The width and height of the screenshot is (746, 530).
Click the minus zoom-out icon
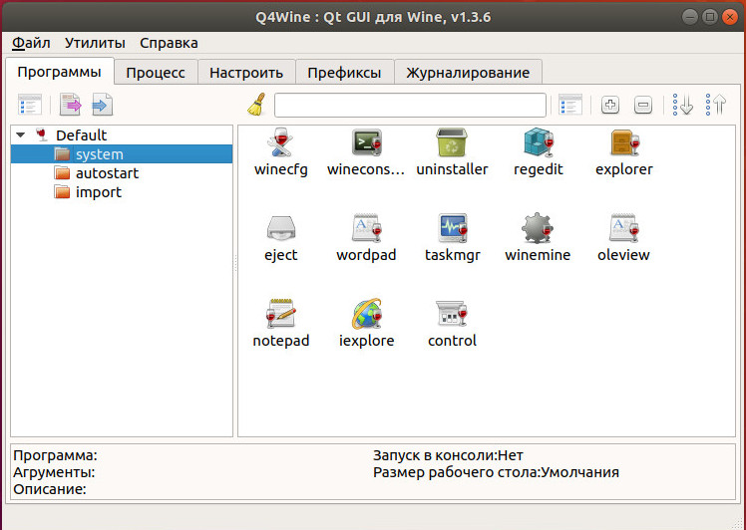[642, 105]
